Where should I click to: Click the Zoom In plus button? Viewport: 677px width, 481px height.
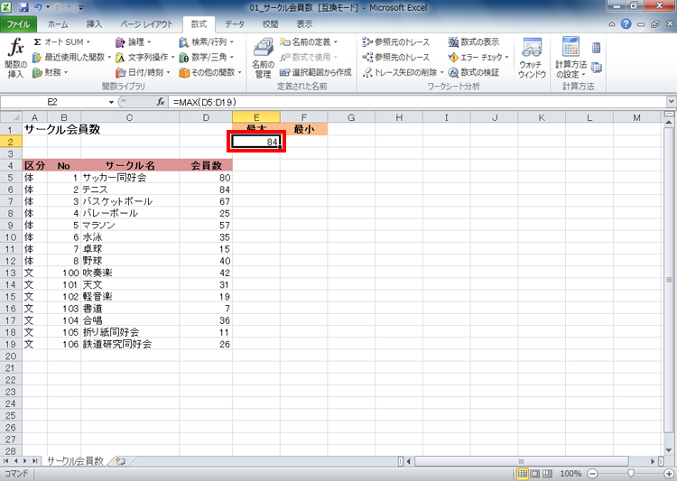(668, 474)
